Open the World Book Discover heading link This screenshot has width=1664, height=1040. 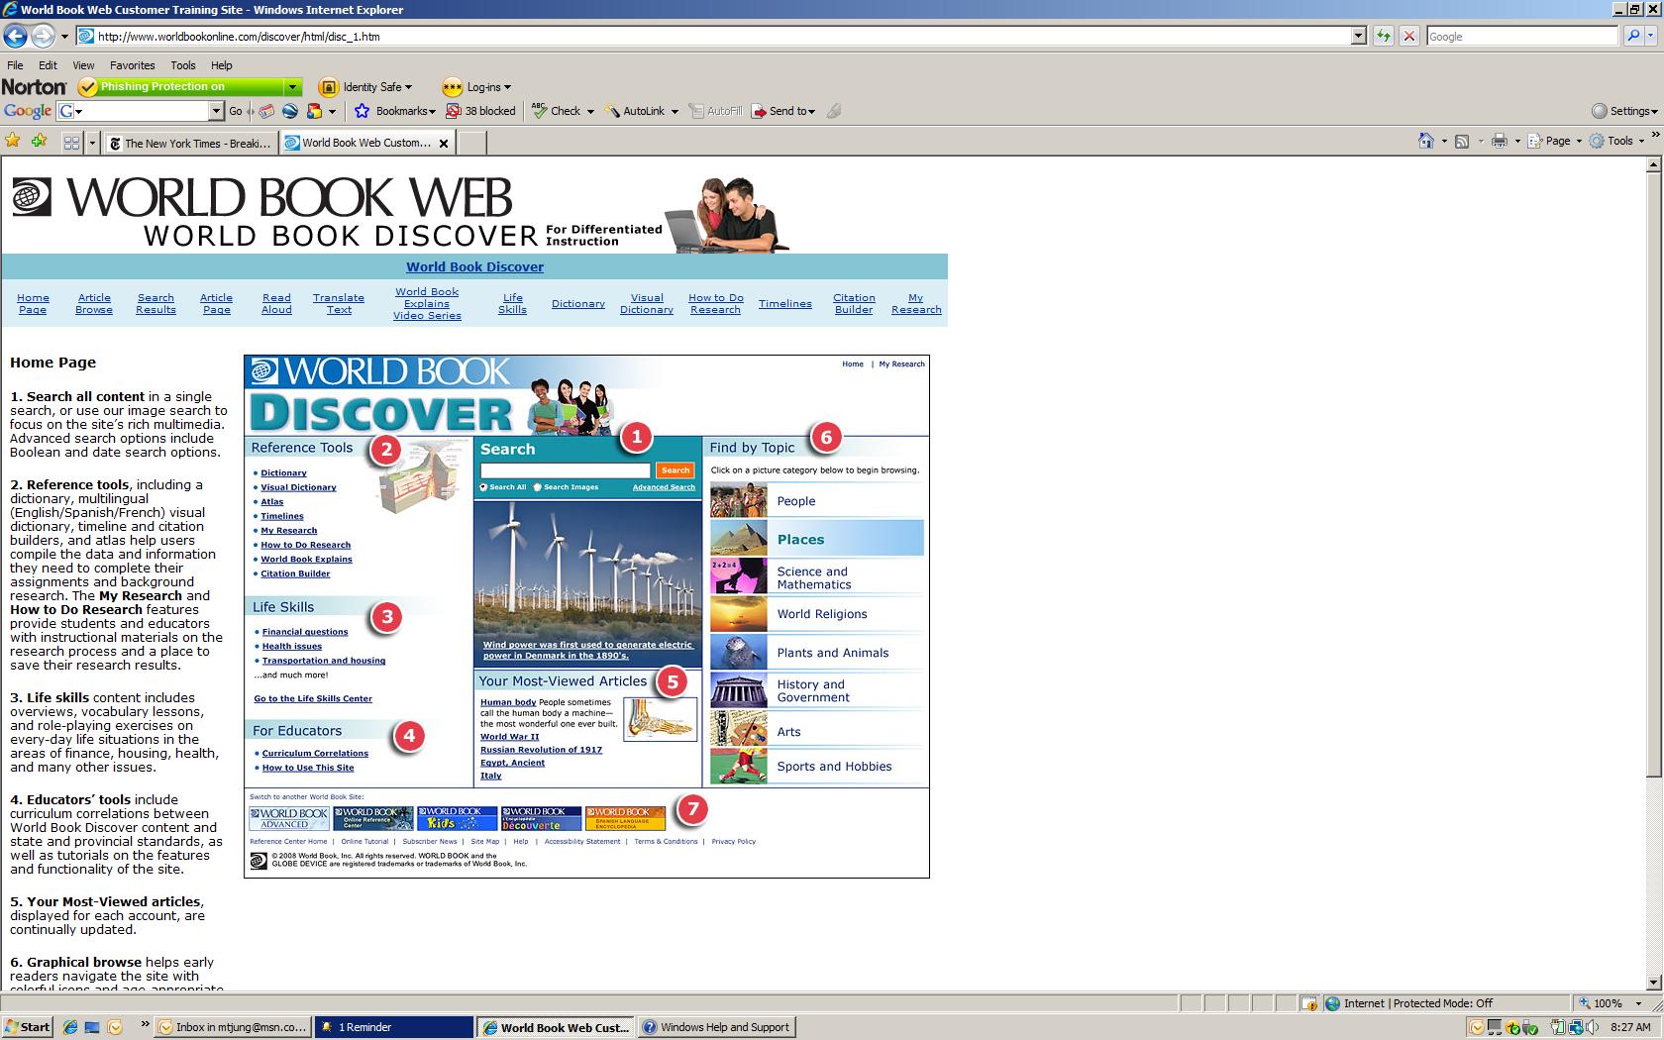click(x=474, y=266)
